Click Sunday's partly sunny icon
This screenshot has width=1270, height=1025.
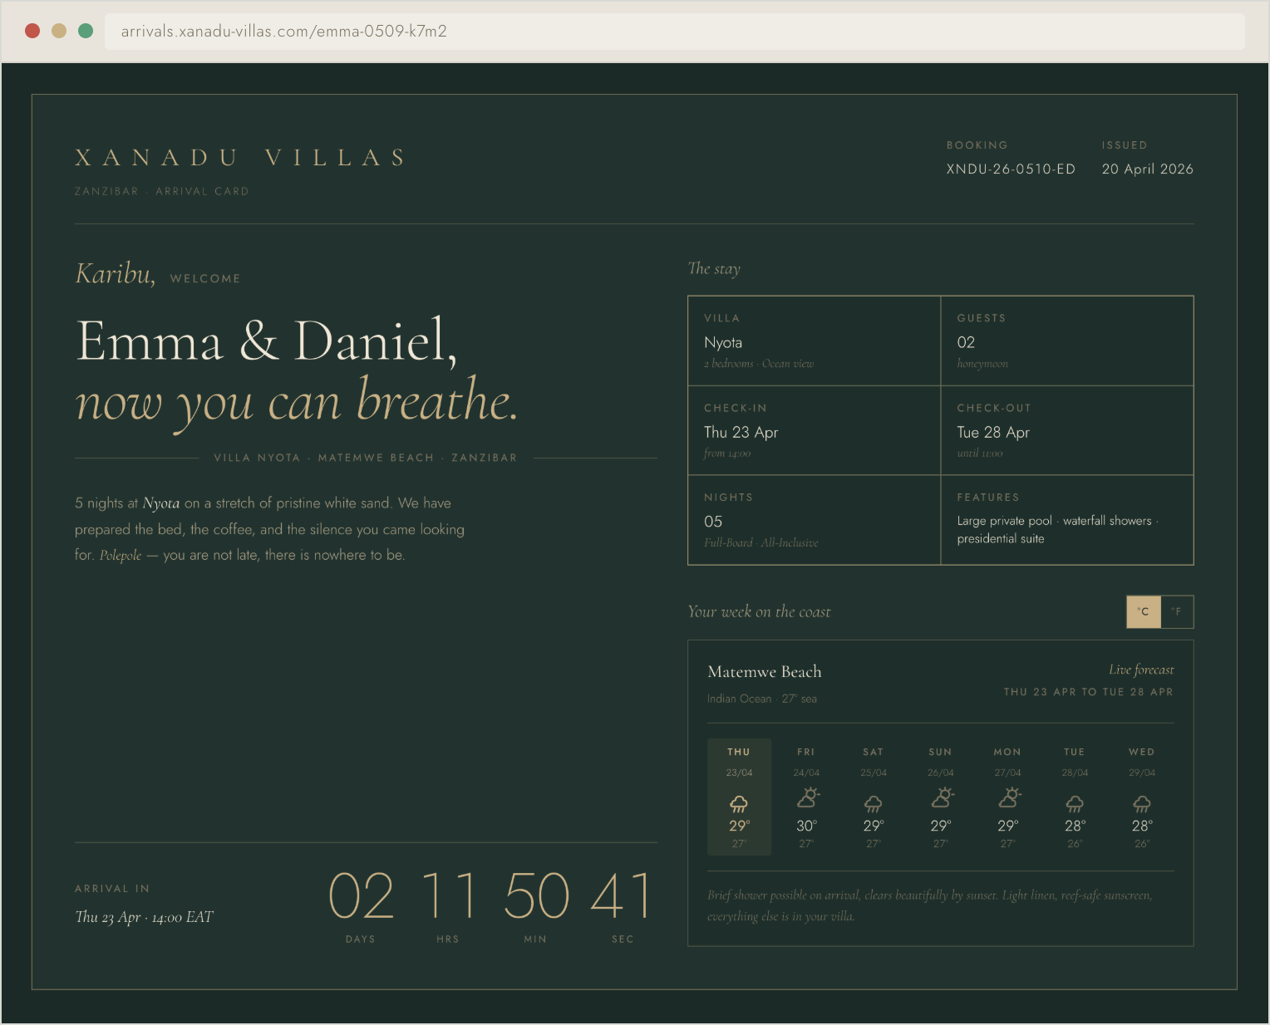click(x=941, y=798)
